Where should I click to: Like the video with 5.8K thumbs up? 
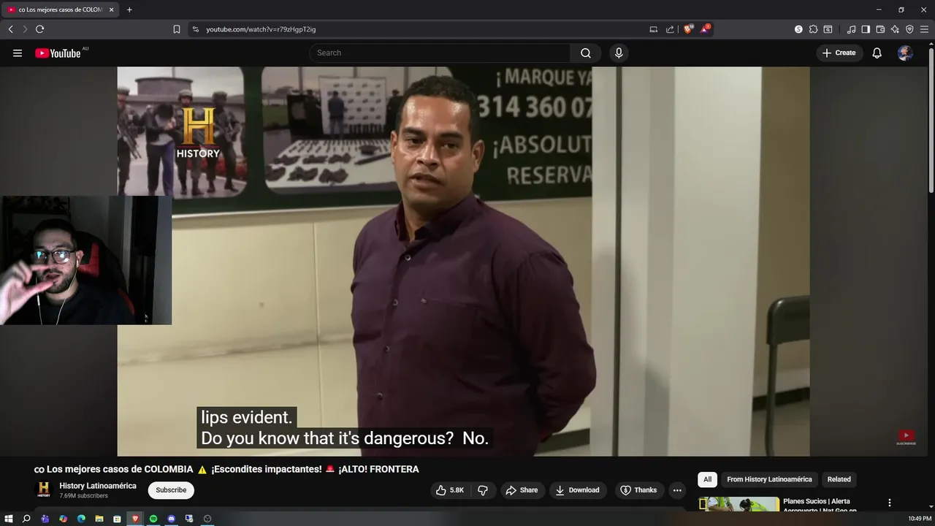[x=450, y=490]
